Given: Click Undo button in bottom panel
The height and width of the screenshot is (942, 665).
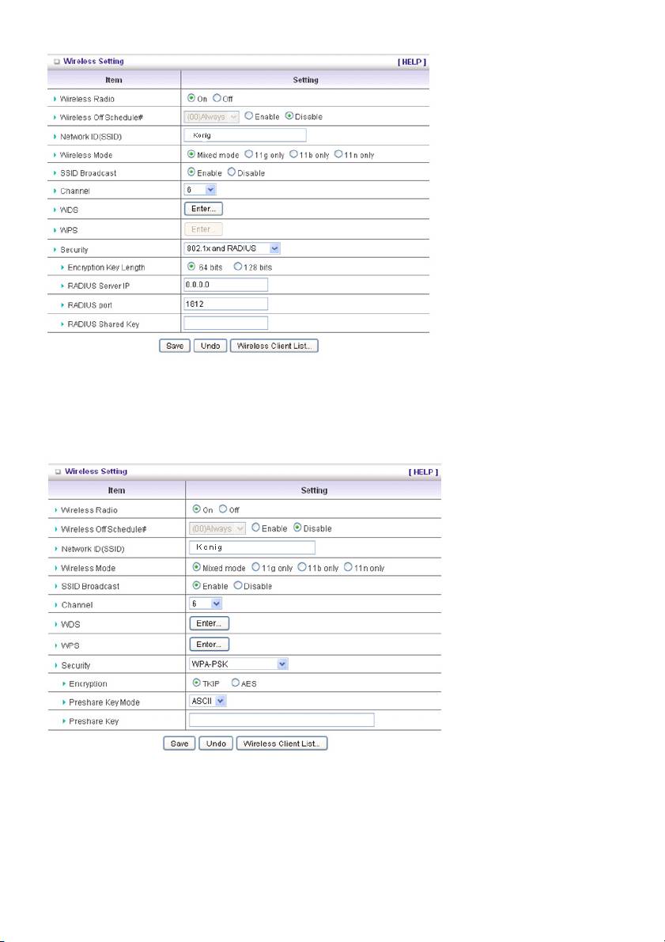Looking at the screenshot, I should point(214,743).
